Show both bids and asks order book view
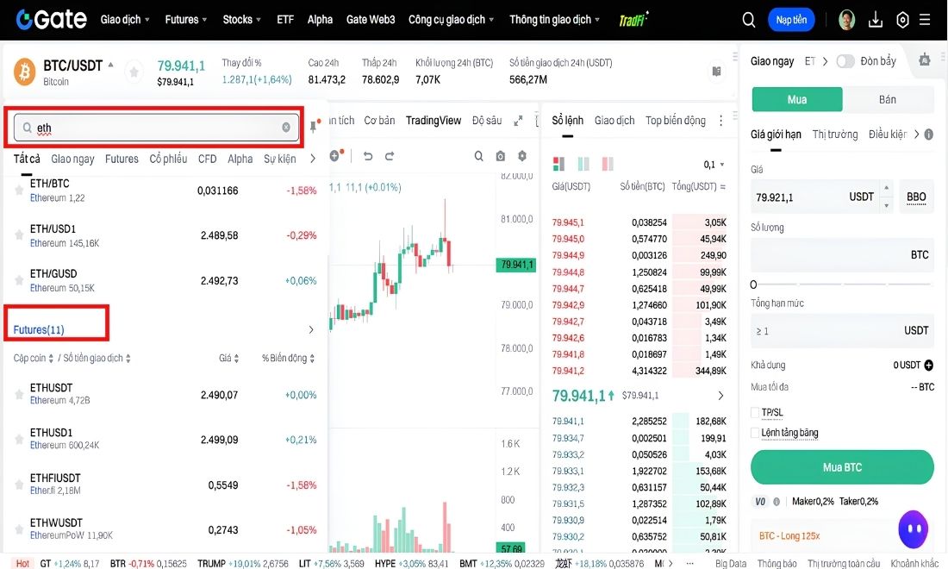The width and height of the screenshot is (948, 569). (x=558, y=164)
